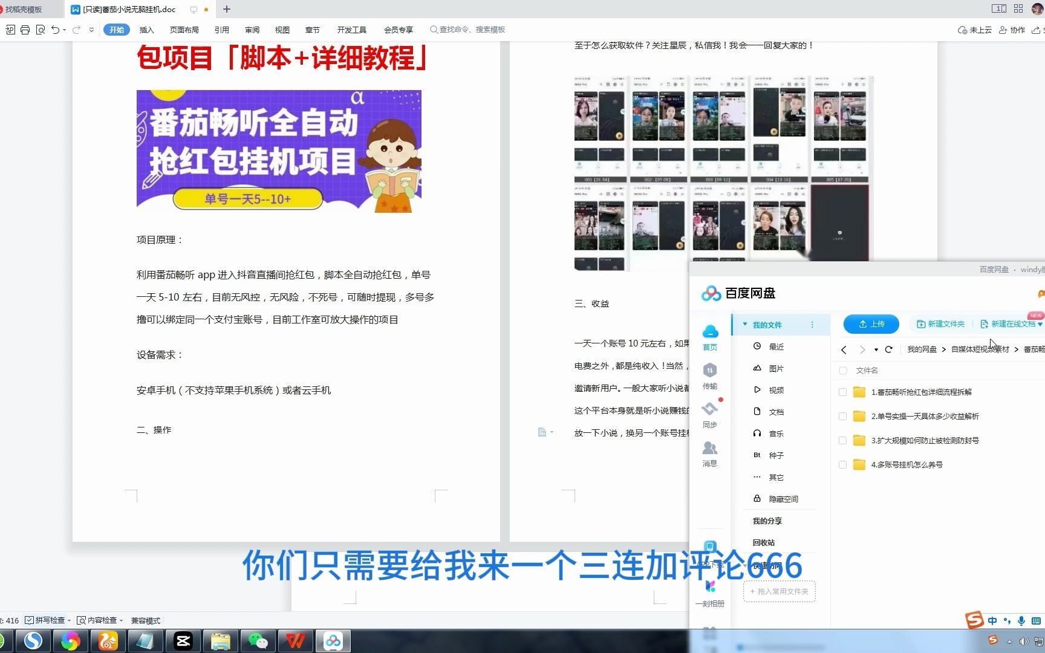Image resolution: width=1045 pixels, height=653 pixels.
Task: Select 最近 in 百度网盘 file categories
Action: (776, 346)
